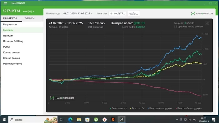Click the Hand2Note.com logo top right
This screenshot has height=123, width=219.
coord(202,13)
